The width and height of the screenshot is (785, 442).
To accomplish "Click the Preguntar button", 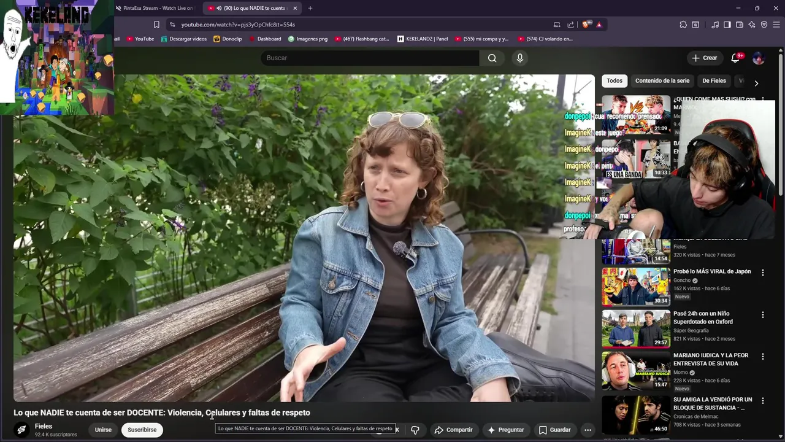I will (505, 430).
